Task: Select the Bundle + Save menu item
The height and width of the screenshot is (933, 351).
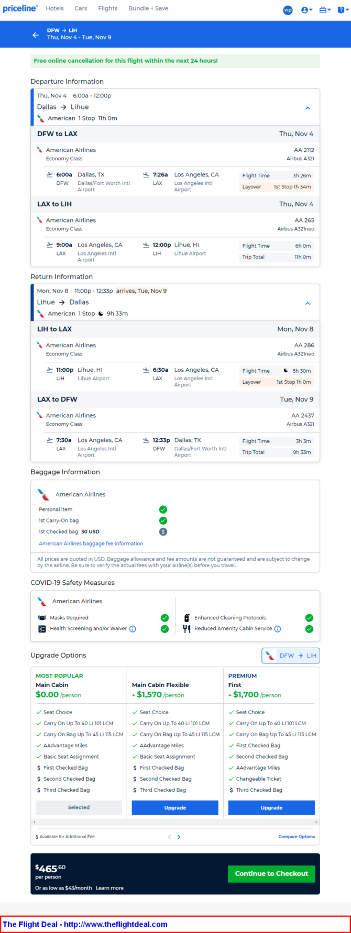Action: tap(148, 8)
